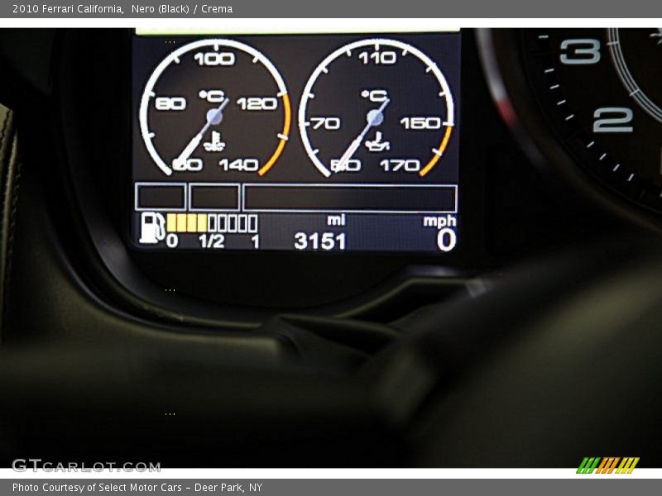Screen dimensions: 662x496
Task: Click the 'mi' unit label
Action: point(336,220)
